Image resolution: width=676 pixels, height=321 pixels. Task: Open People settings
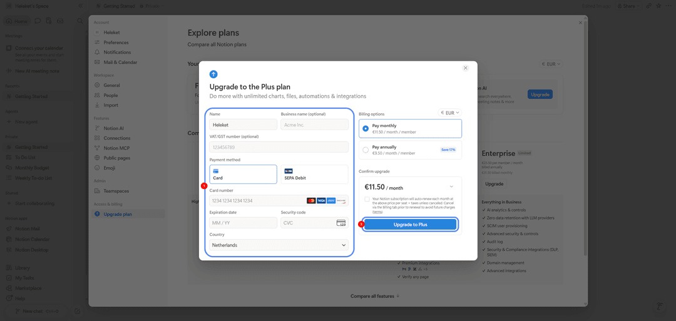point(110,95)
